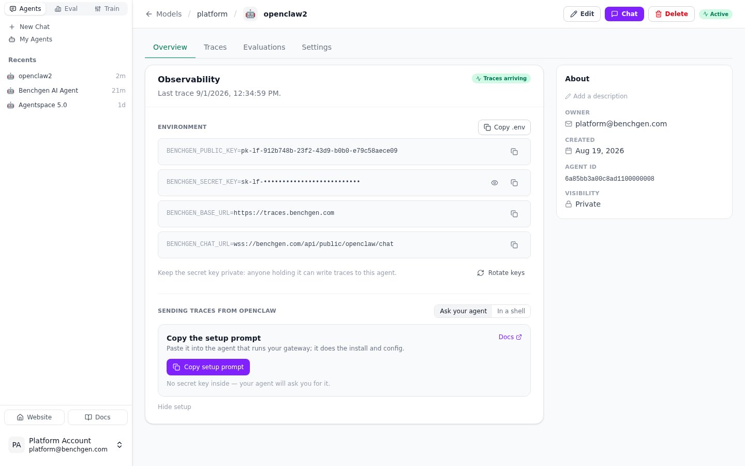
Task: Click the Last trace timestamp text
Action: pos(219,93)
